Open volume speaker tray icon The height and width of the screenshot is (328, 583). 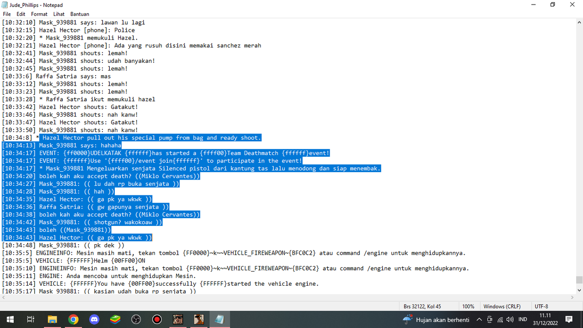[x=510, y=320]
